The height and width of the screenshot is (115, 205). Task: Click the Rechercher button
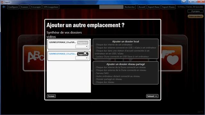click(x=130, y=7)
